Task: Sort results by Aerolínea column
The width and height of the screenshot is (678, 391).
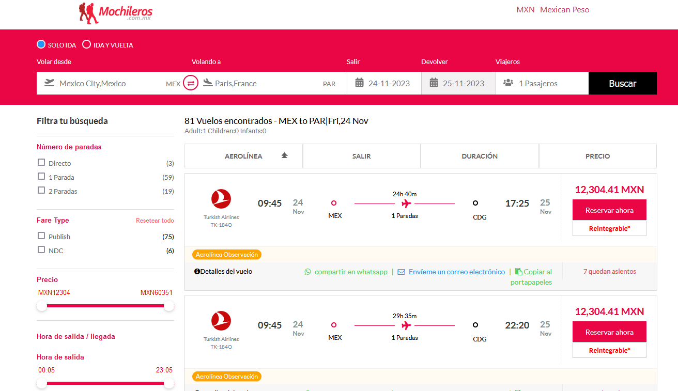Action: click(243, 156)
